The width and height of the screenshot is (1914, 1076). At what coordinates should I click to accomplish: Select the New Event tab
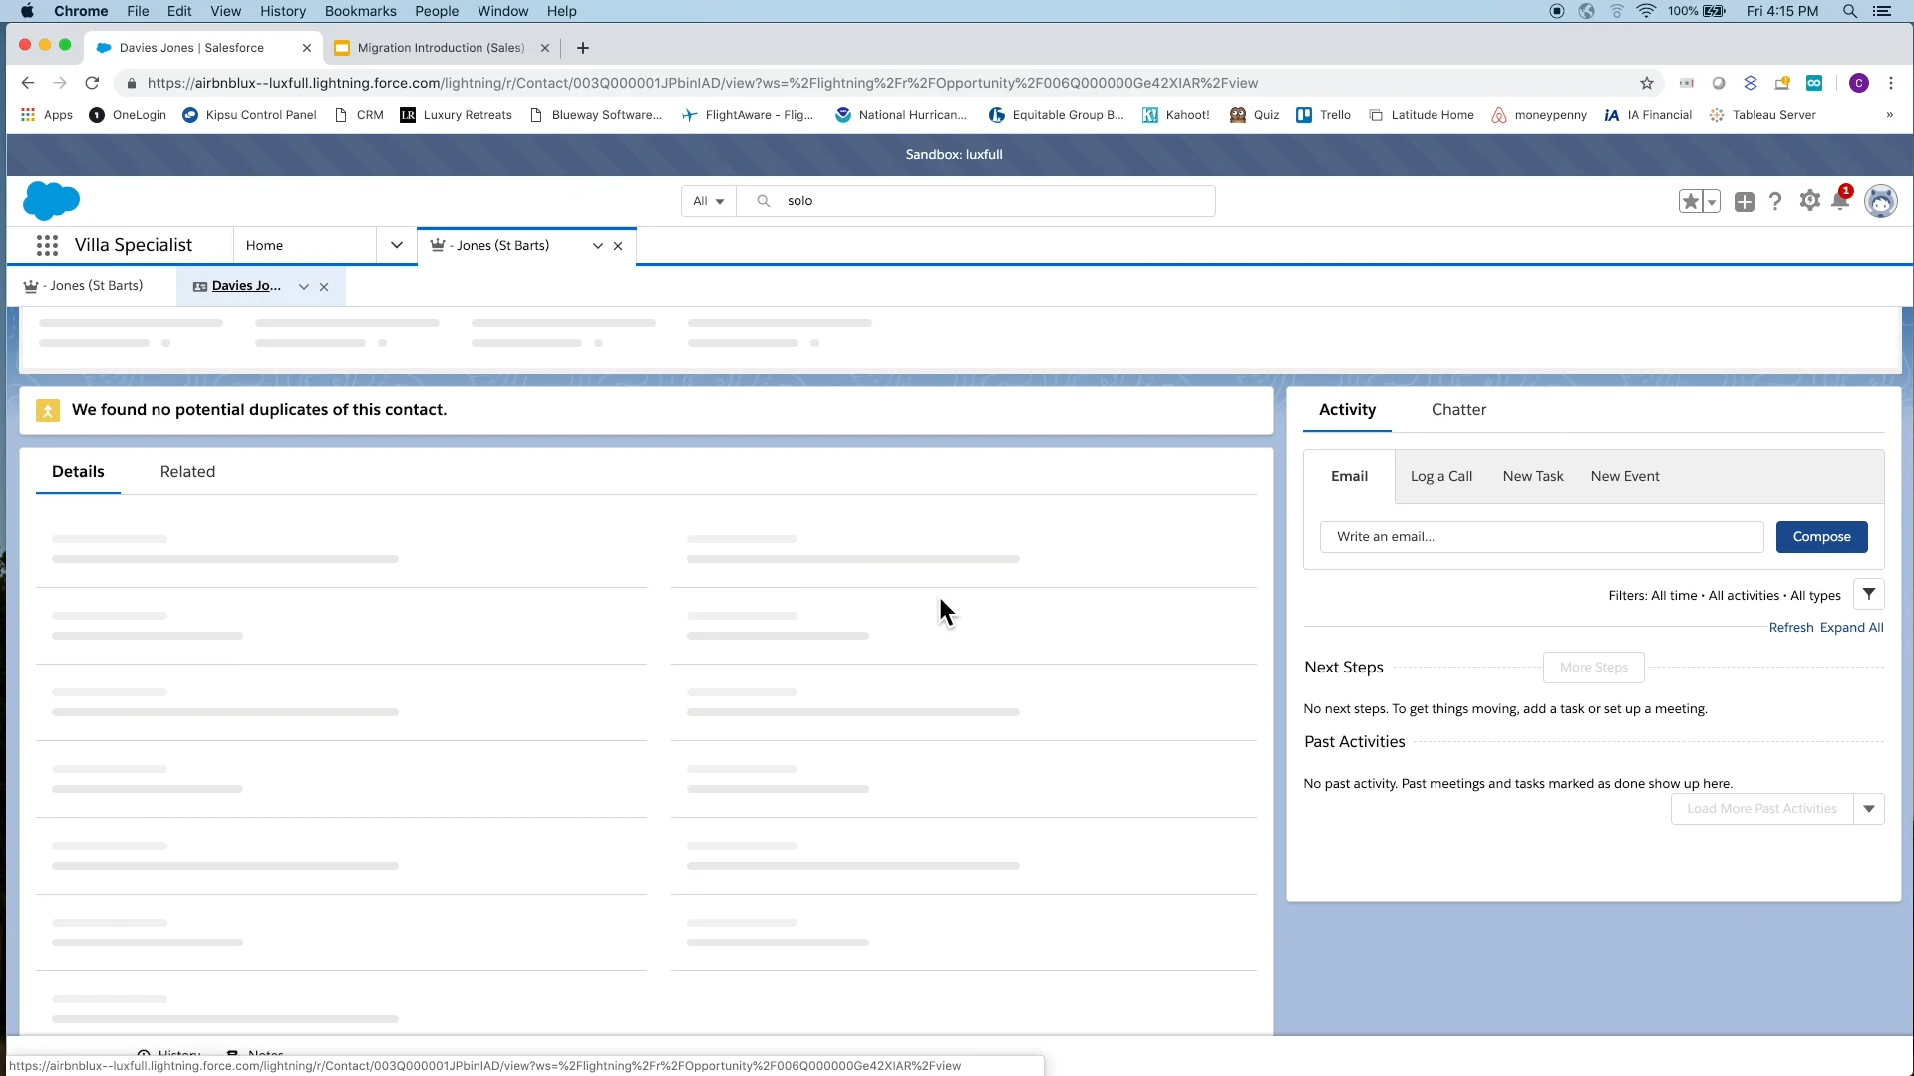(x=1625, y=477)
